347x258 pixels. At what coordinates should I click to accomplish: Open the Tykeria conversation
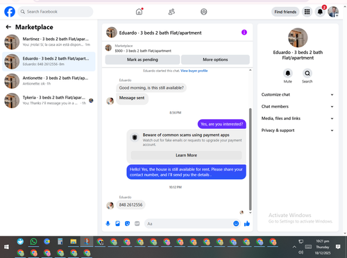pos(49,101)
